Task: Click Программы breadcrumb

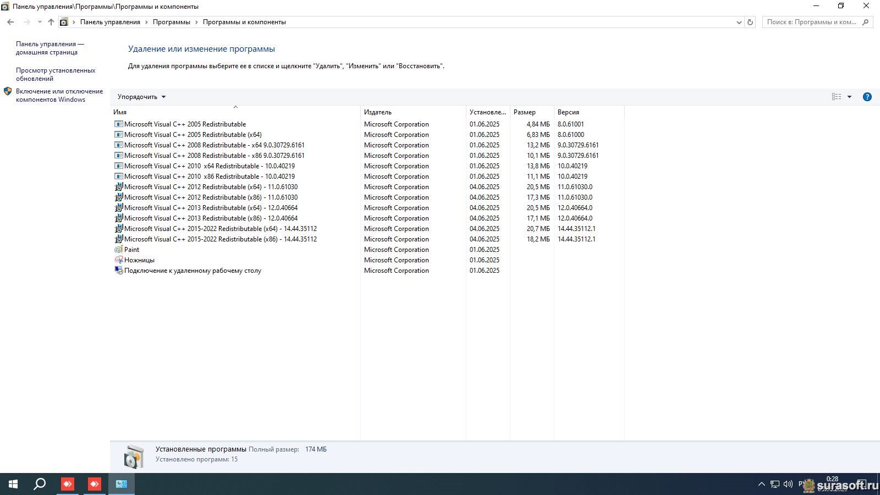Action: pos(172,22)
